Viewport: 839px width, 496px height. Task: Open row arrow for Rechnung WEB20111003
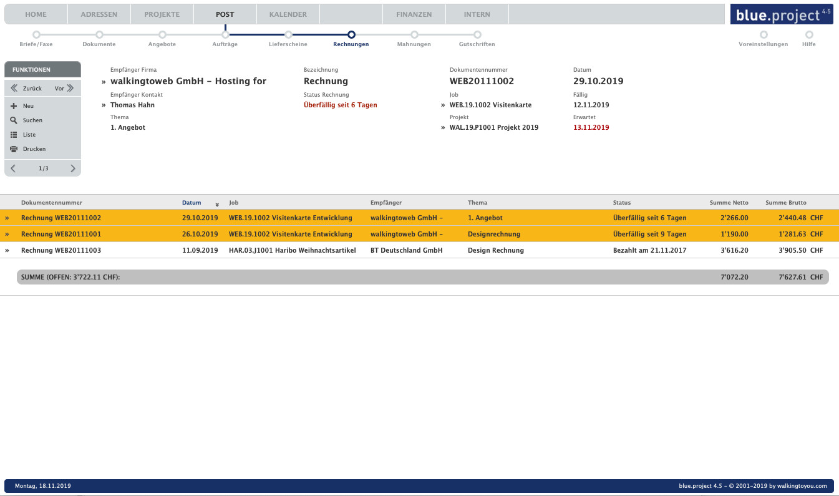(x=7, y=251)
